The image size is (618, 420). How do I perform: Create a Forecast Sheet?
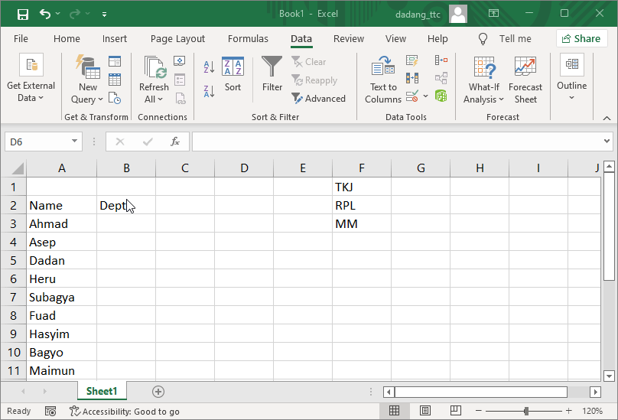(x=525, y=80)
